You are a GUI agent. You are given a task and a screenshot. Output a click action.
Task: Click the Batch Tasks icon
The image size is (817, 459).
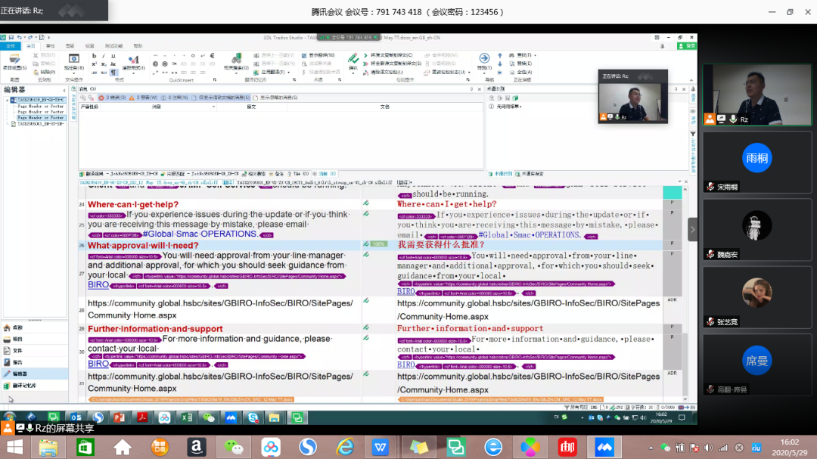coord(74,60)
